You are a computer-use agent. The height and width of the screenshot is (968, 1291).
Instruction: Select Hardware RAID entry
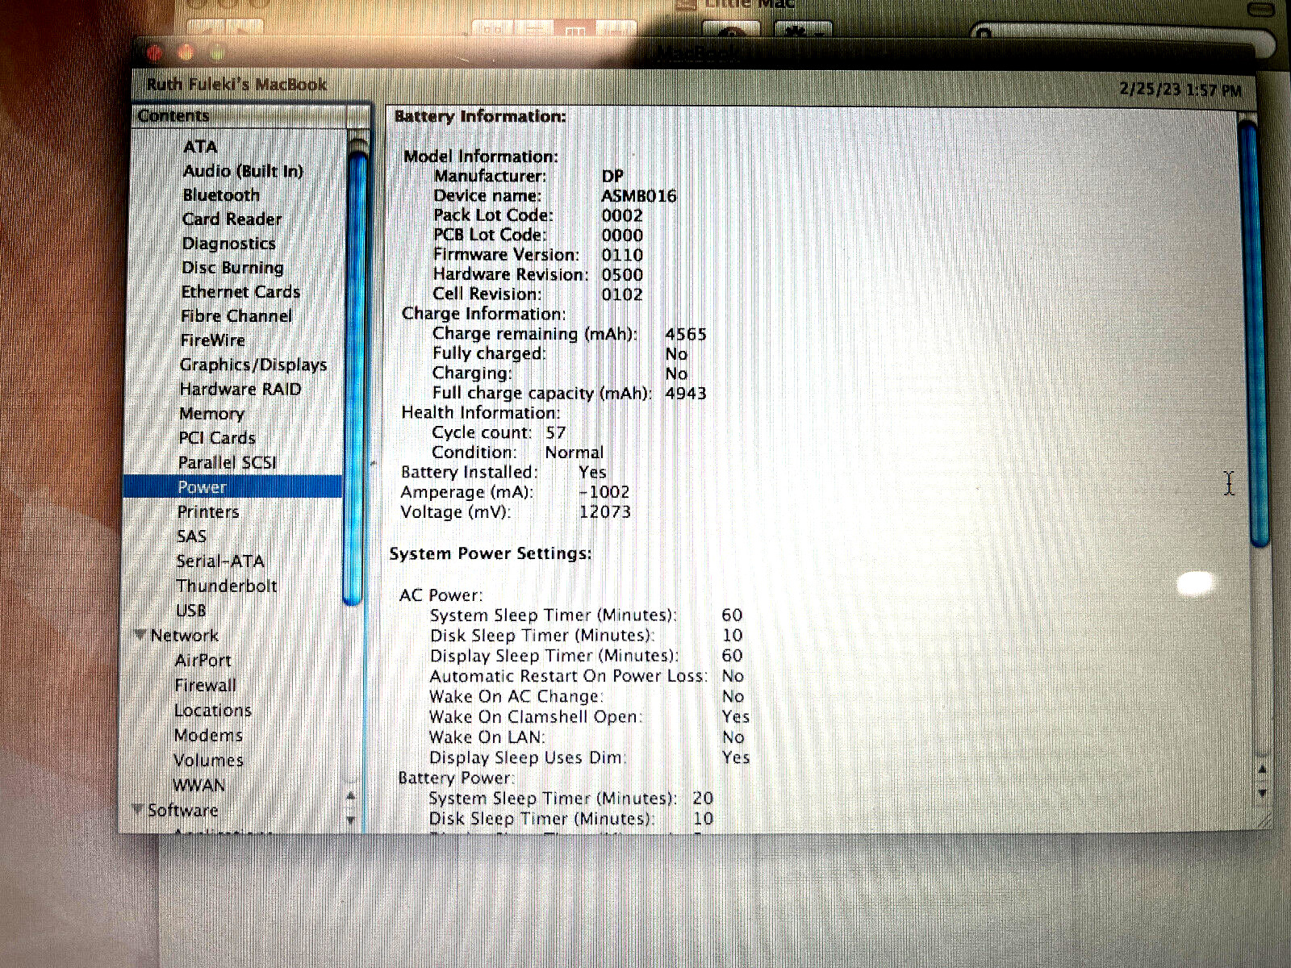pyautogui.click(x=240, y=389)
